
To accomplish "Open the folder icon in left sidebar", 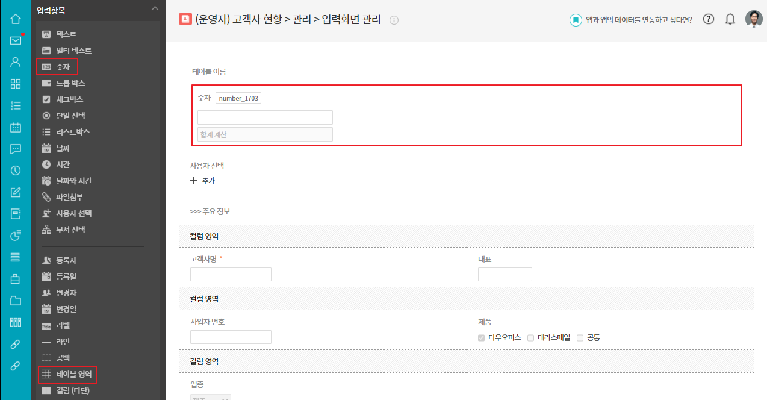I will pos(16,301).
